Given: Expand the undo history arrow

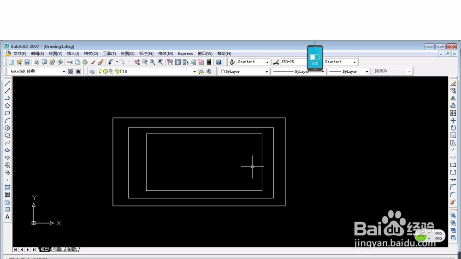Looking at the screenshot, I should [117, 62].
